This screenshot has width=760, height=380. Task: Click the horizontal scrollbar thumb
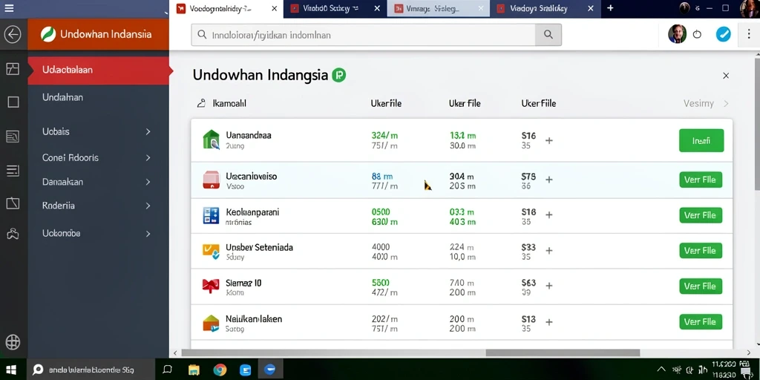[563, 353]
